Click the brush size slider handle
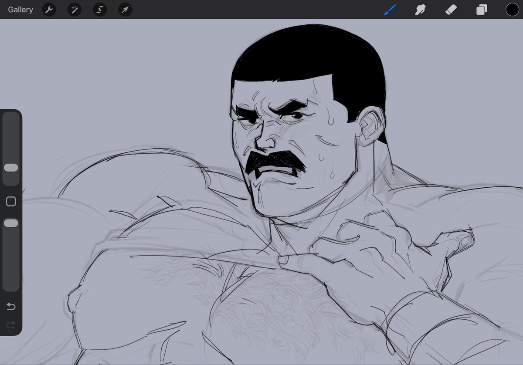 pos(11,168)
